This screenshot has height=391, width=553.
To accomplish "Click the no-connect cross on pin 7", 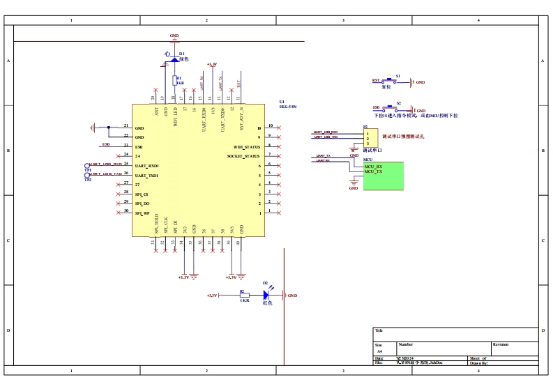I will [279, 156].
